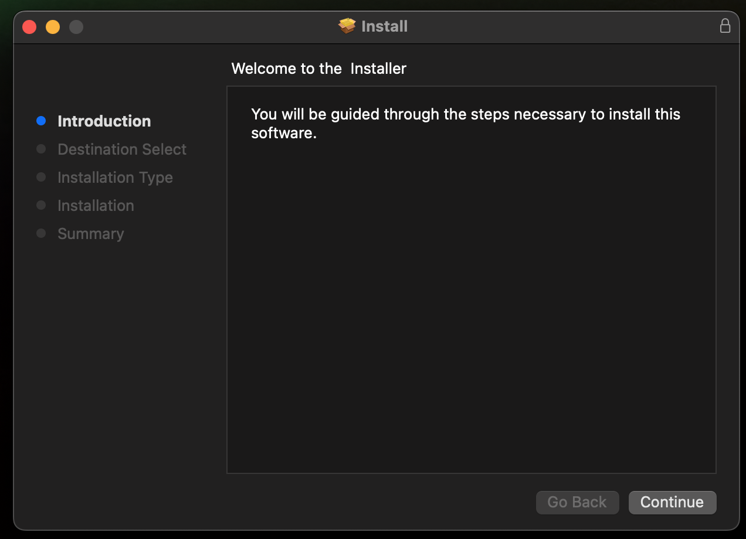Click the padlock icon in the title bar
Viewport: 746px width, 539px height.
point(725,26)
